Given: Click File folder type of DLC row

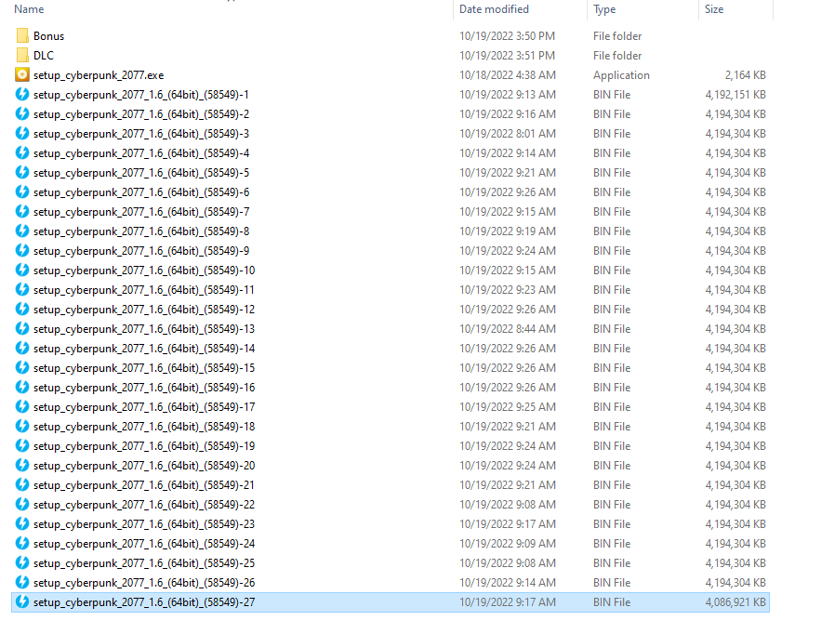Looking at the screenshot, I should click(x=617, y=56).
